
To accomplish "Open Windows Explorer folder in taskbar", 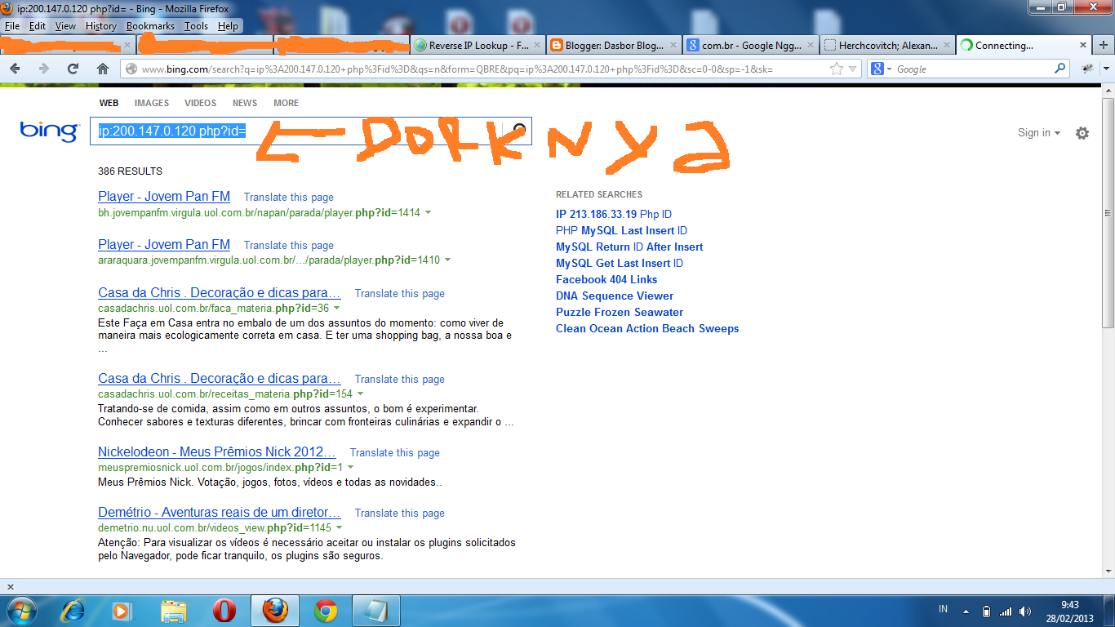I will (174, 610).
